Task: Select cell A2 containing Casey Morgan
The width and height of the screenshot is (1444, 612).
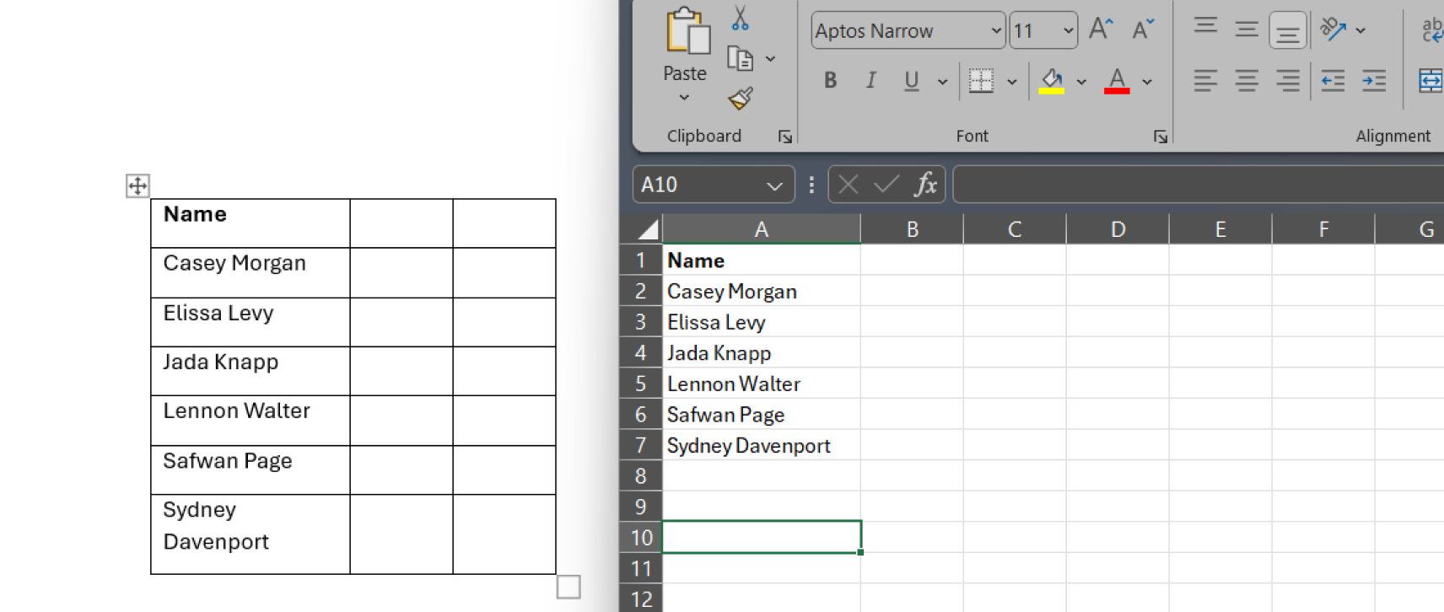Action: tap(761, 292)
